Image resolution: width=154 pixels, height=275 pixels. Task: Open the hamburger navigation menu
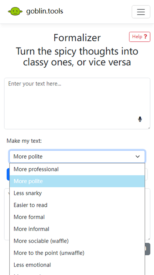[141, 12]
